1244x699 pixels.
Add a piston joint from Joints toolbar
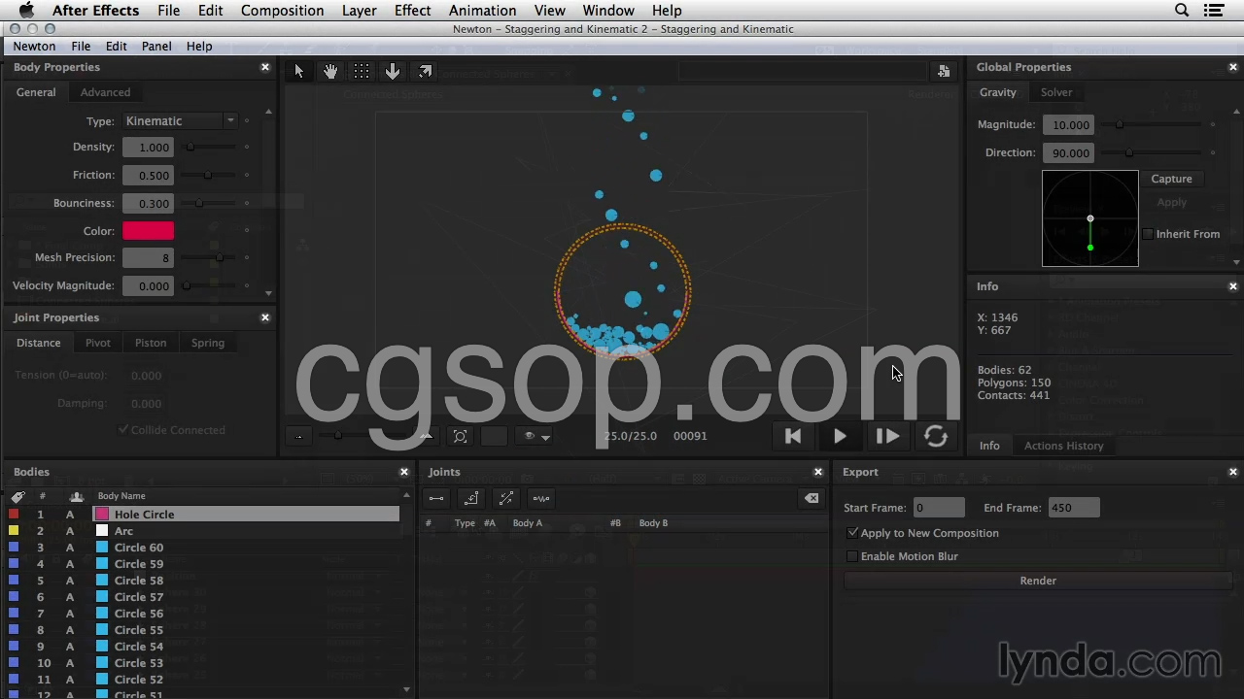pyautogui.click(x=506, y=498)
